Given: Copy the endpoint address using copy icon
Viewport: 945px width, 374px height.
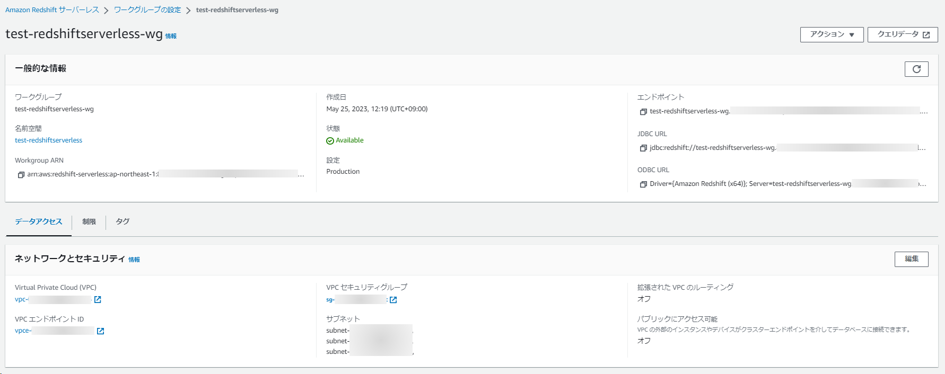Looking at the screenshot, I should point(643,112).
